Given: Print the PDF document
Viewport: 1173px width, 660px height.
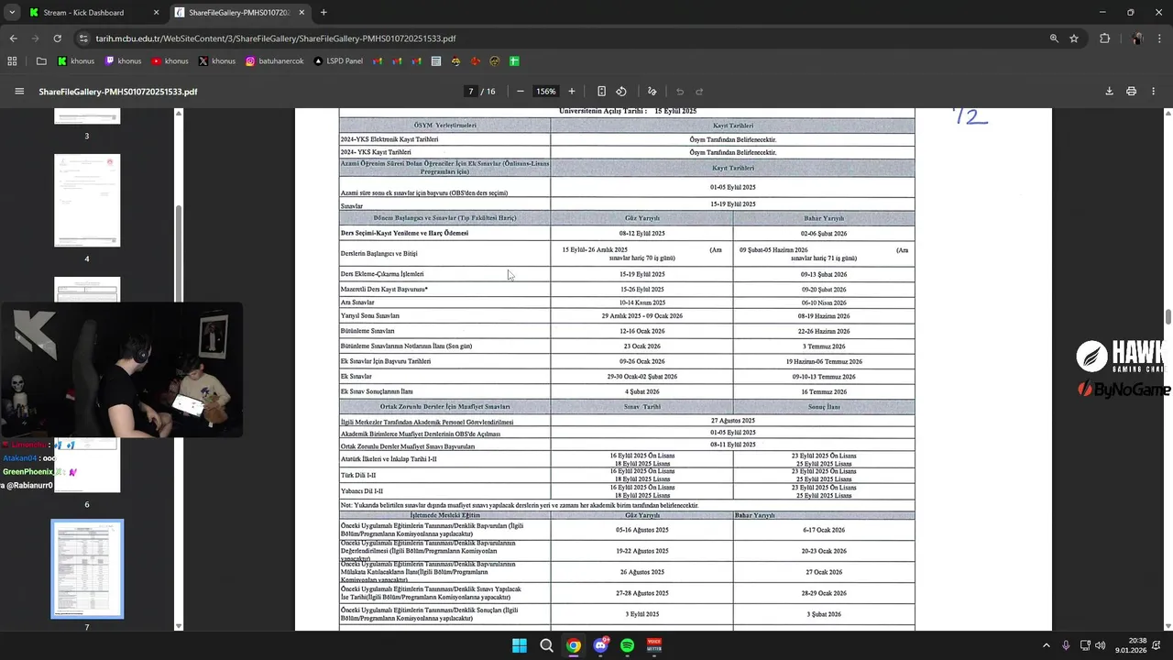Looking at the screenshot, I should [x=1131, y=92].
